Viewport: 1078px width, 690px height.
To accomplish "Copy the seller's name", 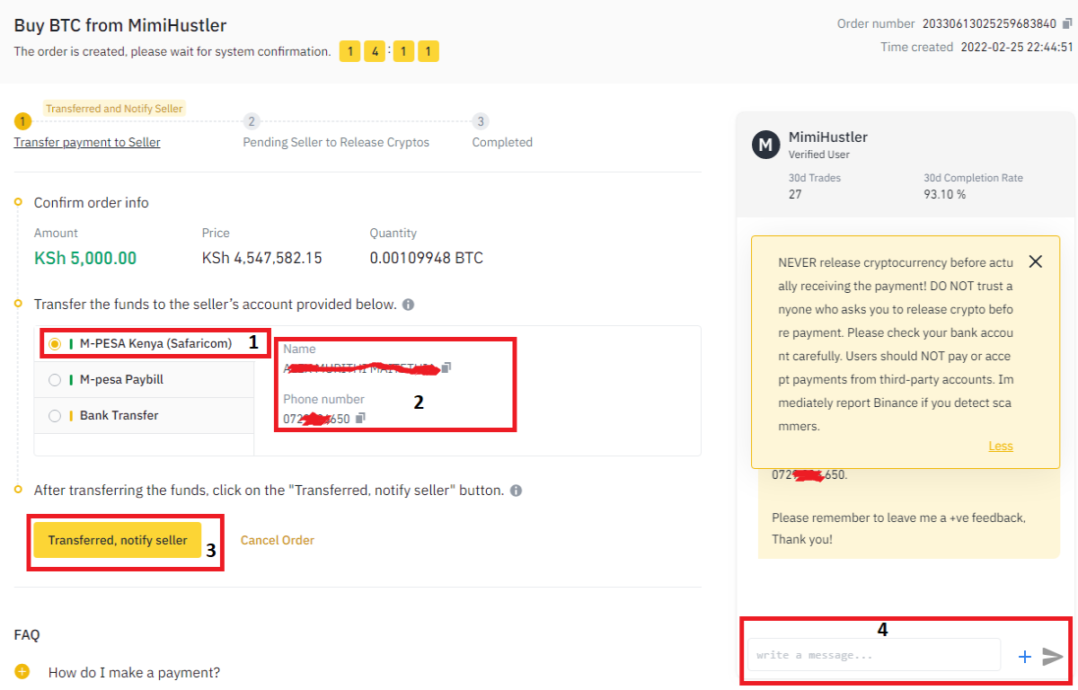I will pos(446,367).
